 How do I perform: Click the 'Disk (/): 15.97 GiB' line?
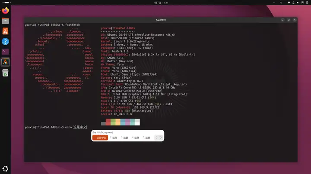coord(136,104)
